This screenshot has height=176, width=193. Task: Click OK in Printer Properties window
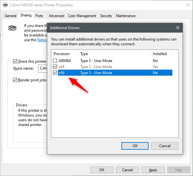coord(102,170)
